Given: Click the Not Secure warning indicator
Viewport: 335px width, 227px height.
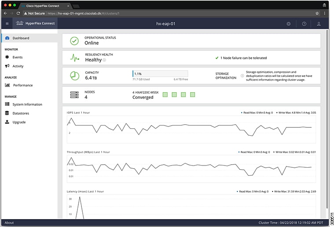Looking at the screenshot, I should [x=34, y=13].
